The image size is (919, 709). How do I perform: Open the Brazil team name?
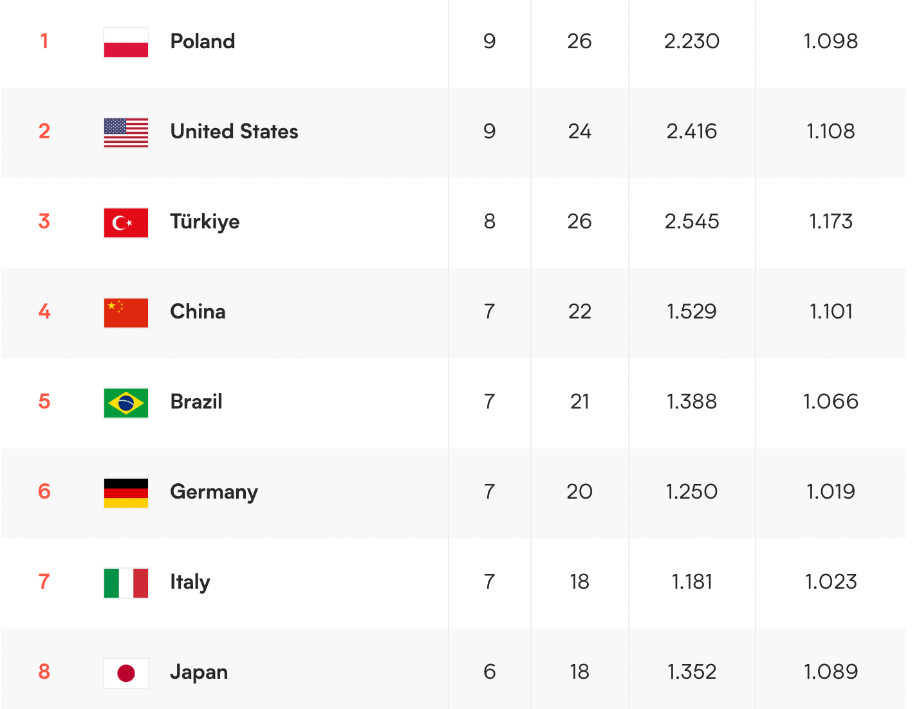pos(196,401)
